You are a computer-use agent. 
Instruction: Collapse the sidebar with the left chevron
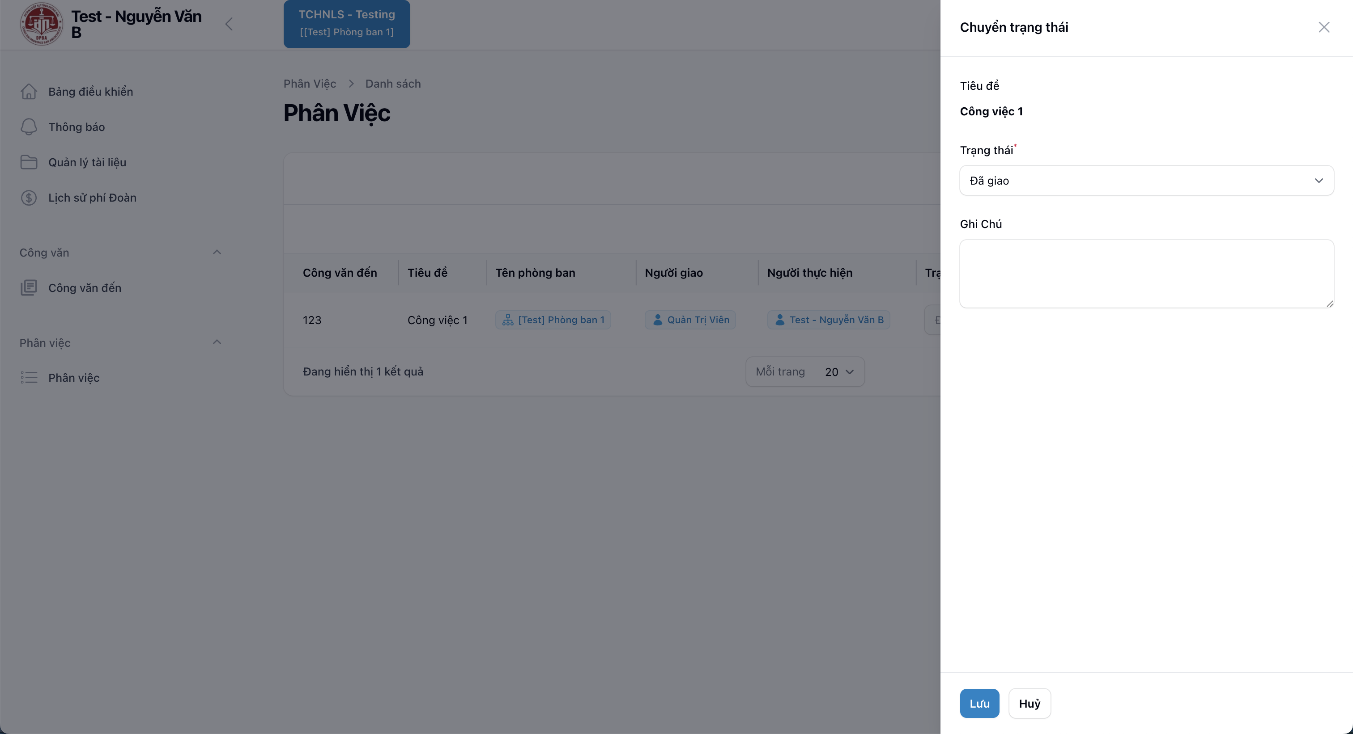(229, 24)
